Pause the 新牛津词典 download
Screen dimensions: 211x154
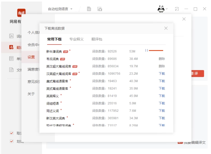(x=147, y=50)
